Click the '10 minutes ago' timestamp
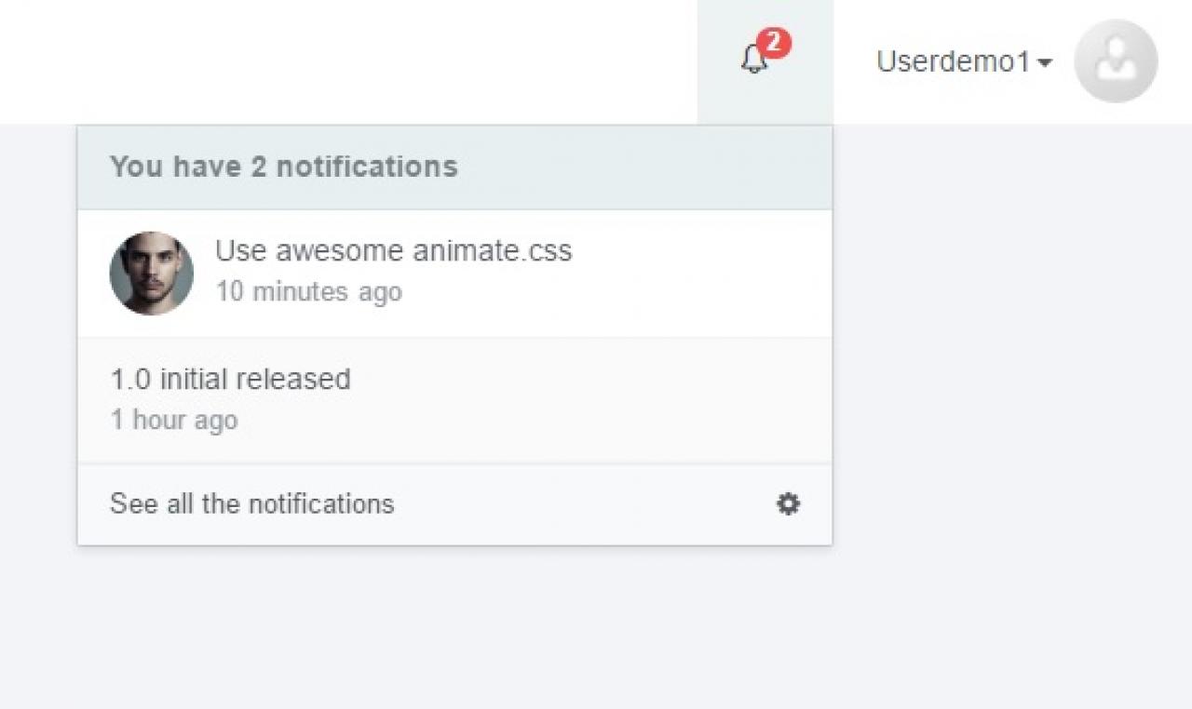The height and width of the screenshot is (709, 1192). (x=308, y=292)
